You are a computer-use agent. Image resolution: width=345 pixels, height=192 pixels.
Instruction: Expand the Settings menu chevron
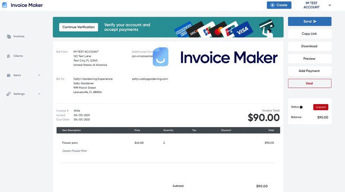point(39,94)
